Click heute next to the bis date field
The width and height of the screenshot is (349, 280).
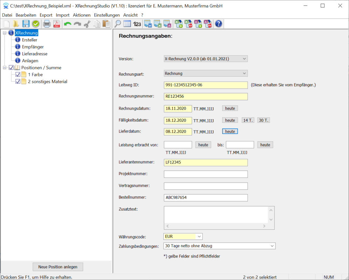coord(265,145)
